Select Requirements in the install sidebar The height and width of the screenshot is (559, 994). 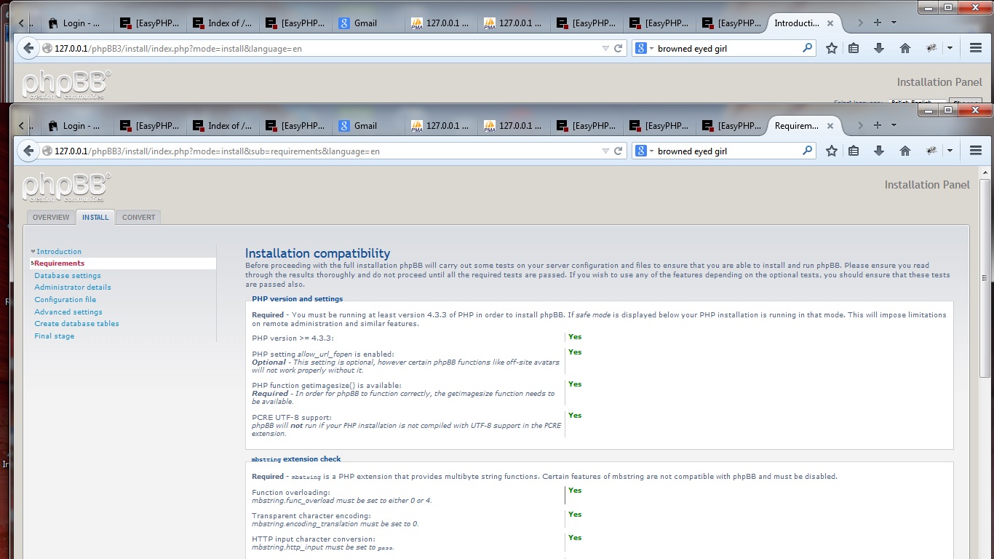click(59, 263)
